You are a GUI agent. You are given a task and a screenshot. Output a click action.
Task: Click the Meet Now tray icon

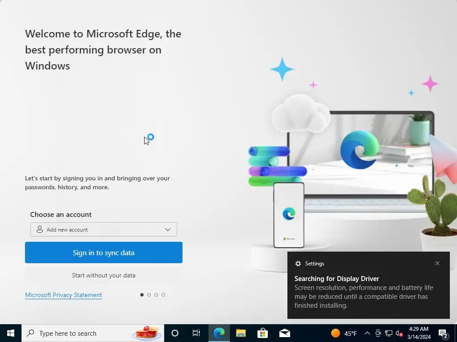[x=378, y=333]
